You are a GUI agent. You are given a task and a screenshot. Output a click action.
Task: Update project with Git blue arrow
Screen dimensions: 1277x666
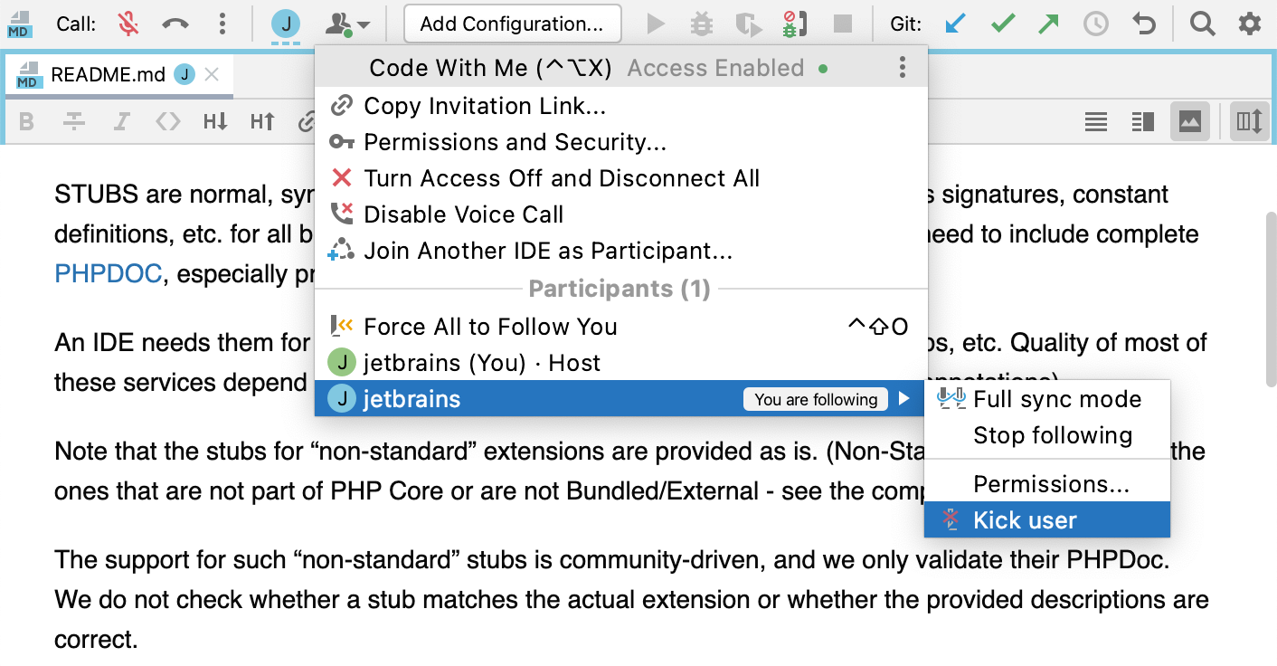click(x=955, y=24)
